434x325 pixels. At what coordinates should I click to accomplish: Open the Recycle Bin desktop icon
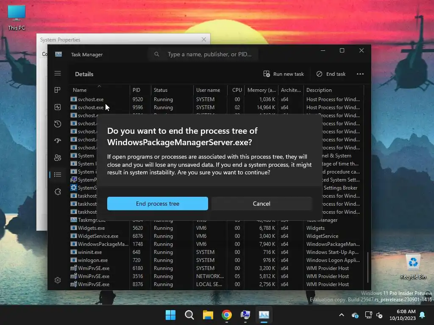coord(413,267)
